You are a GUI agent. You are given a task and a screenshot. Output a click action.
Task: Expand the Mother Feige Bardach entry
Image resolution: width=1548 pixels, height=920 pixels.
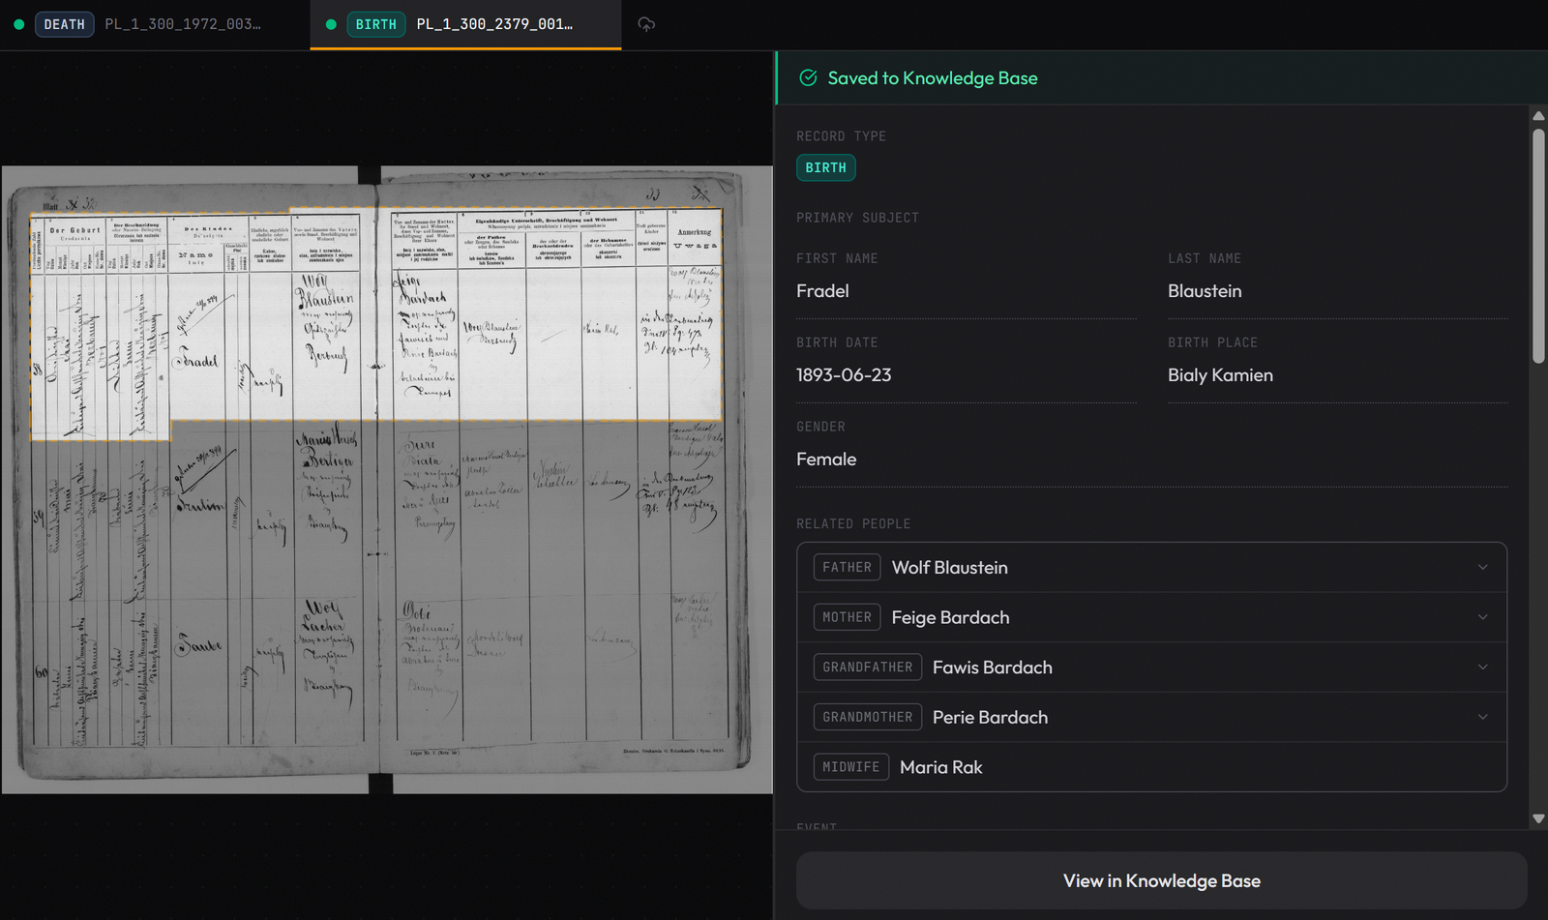1482,617
